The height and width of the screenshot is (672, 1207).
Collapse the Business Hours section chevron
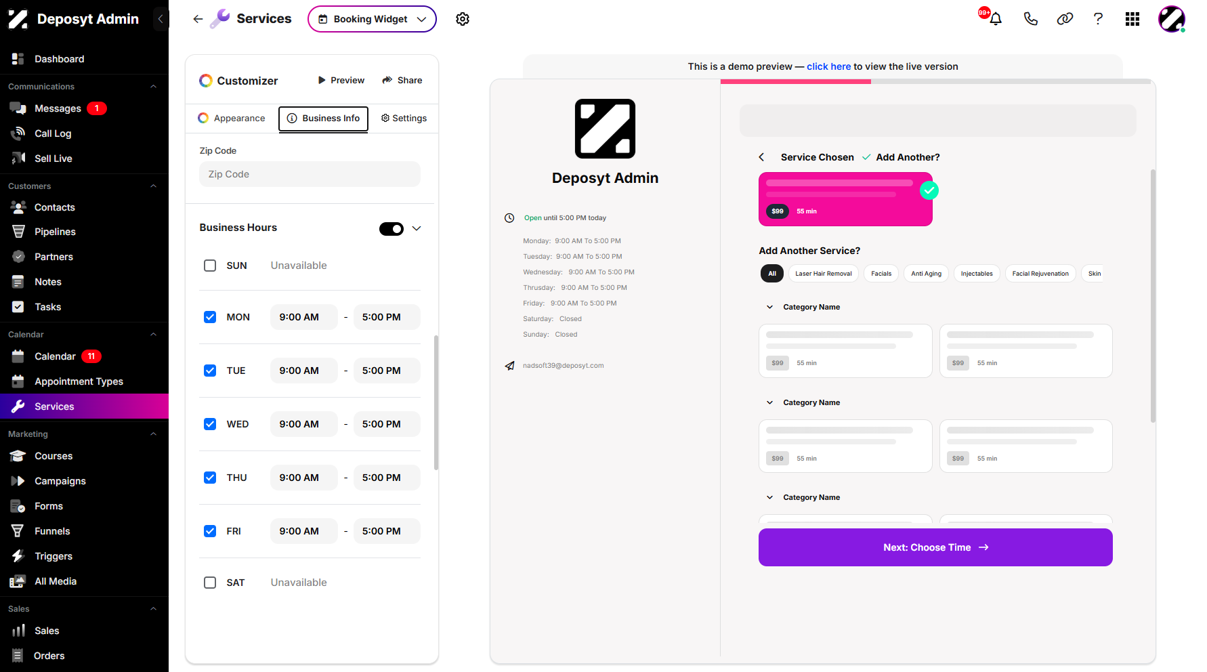[x=417, y=228]
